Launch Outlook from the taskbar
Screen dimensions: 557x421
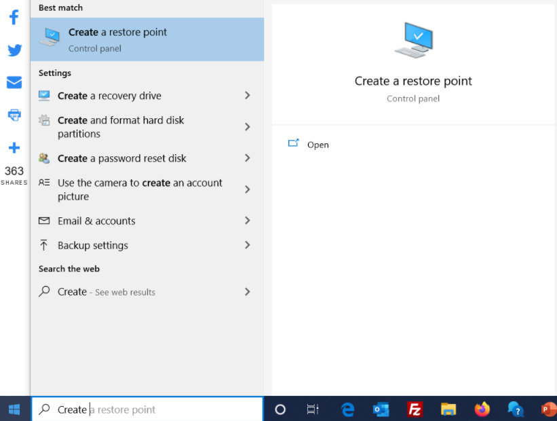(x=381, y=409)
